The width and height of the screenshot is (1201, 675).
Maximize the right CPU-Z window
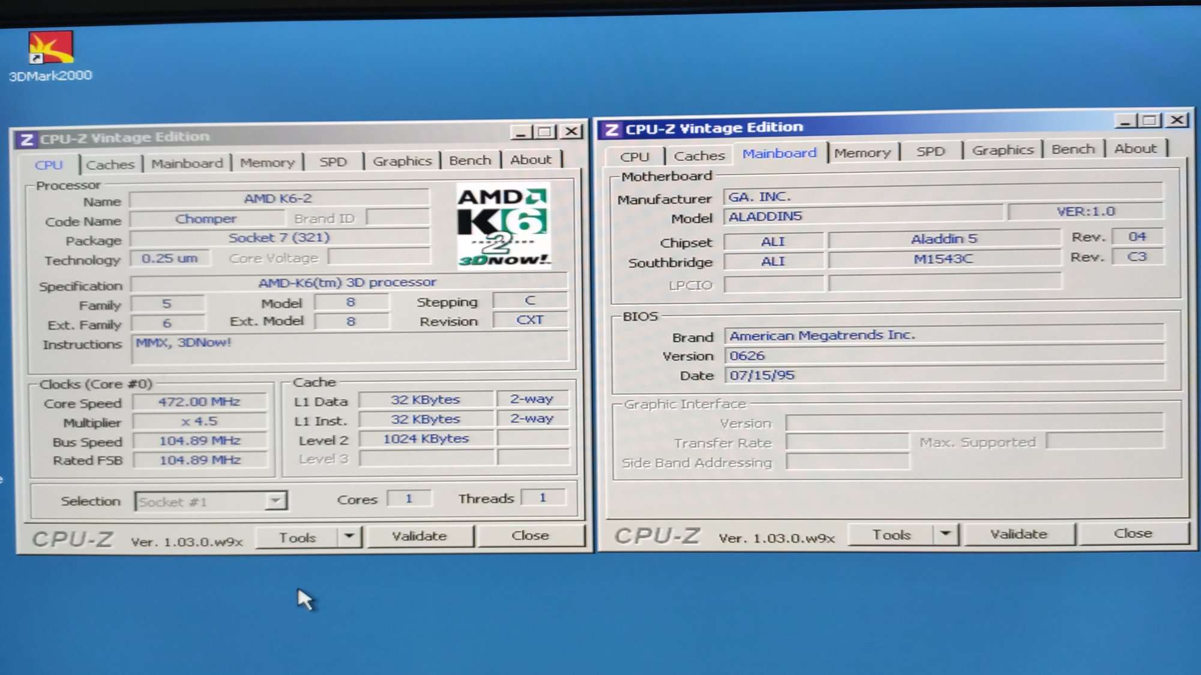tap(1150, 120)
